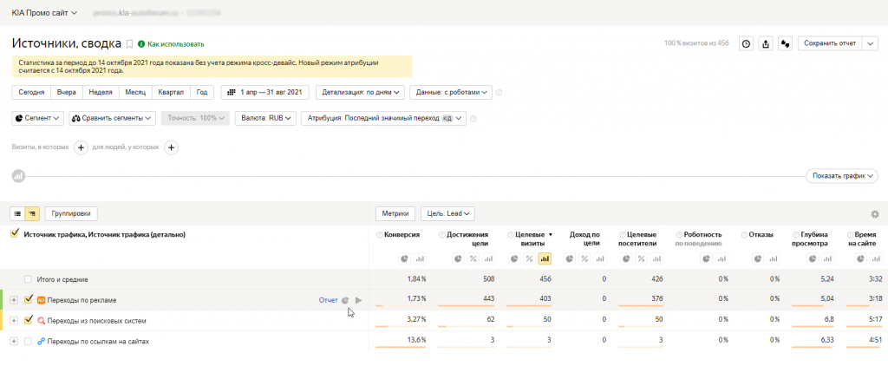888x366 pixels.
Task: Open the Как использовать help link
Action: click(x=175, y=43)
